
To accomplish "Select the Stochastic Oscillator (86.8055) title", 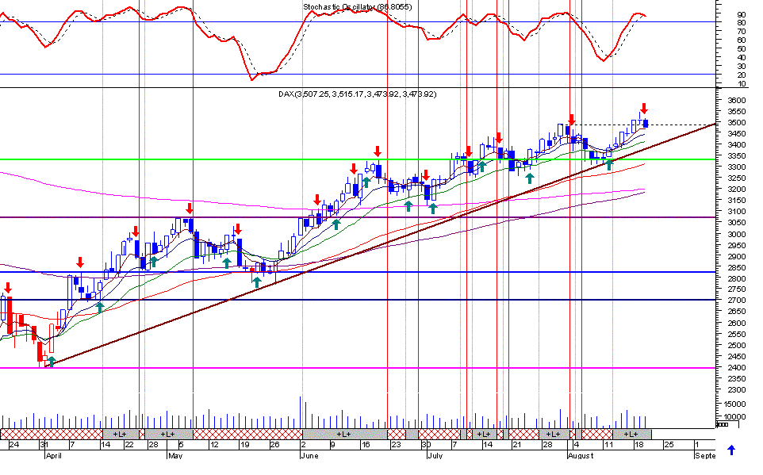I will click(x=357, y=7).
